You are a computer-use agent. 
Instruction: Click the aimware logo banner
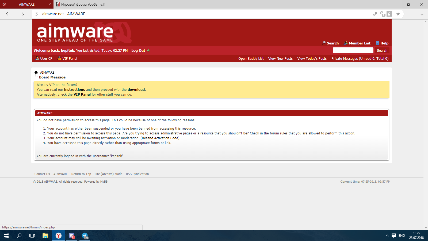click(84, 33)
